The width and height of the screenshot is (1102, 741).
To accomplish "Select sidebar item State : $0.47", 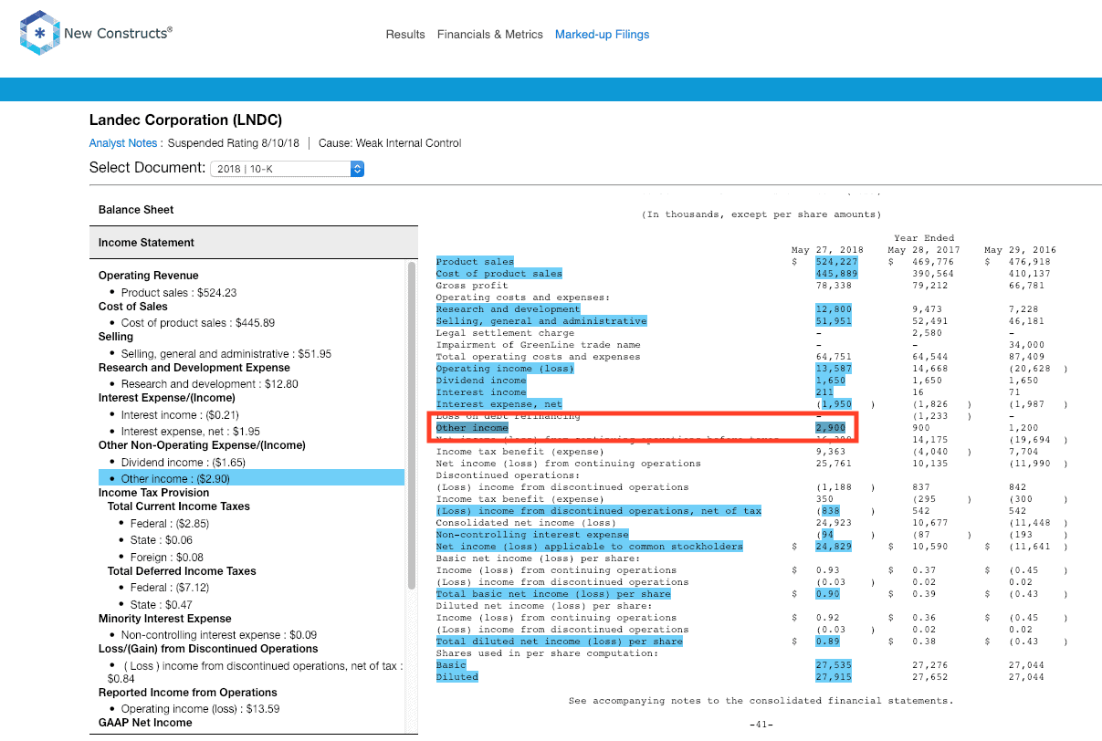I will click(163, 605).
